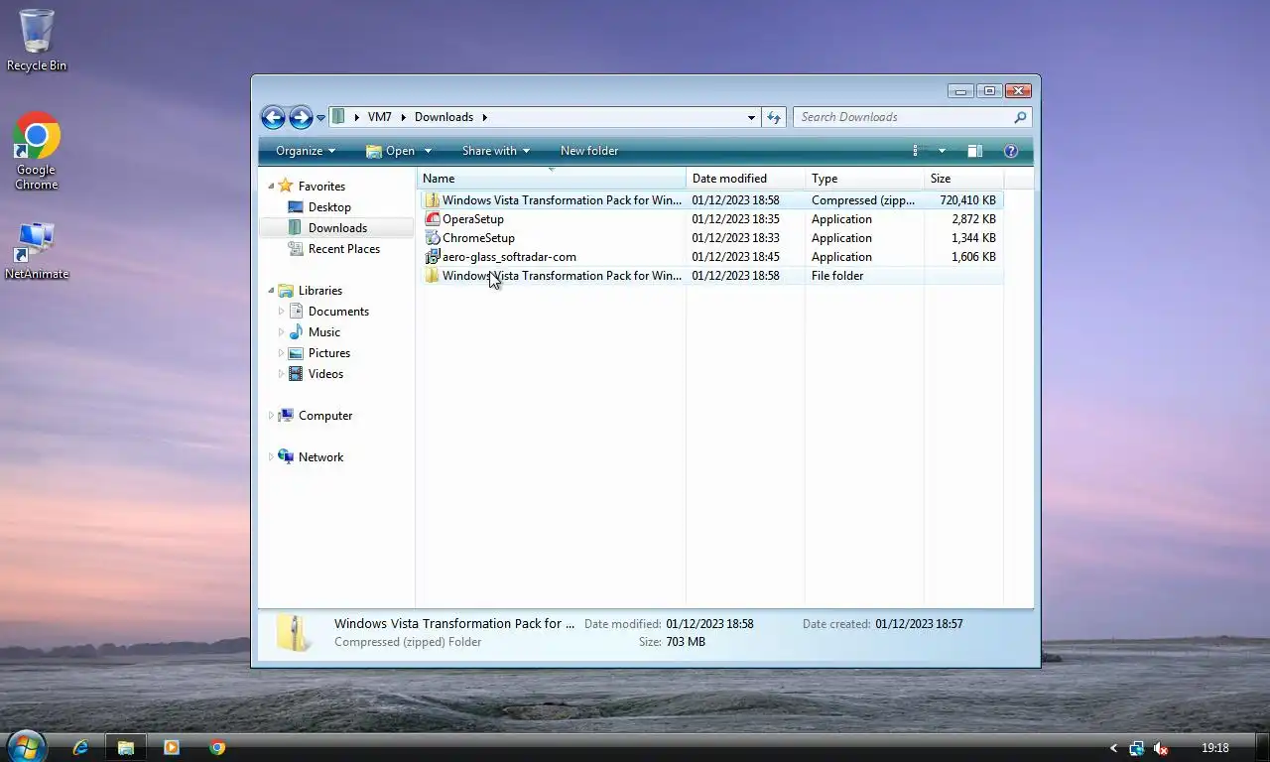1270x762 pixels.
Task: Select Network in the navigation pane
Action: (320, 457)
